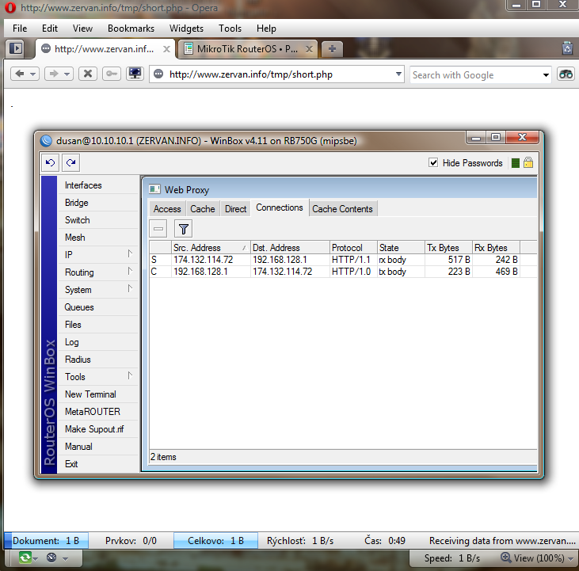
Task: Click the padlock icon in WinBox toolbar
Action: point(528,163)
